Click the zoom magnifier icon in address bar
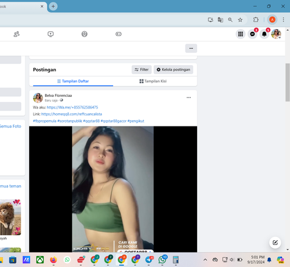Viewport: 290px width, 267px height. pyautogui.click(x=230, y=20)
